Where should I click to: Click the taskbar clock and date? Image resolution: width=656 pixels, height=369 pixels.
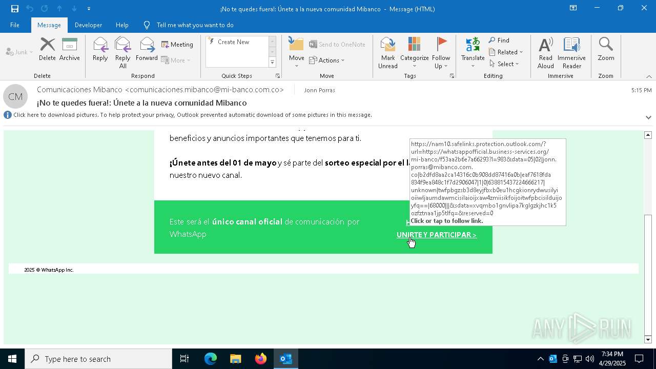[612, 359]
